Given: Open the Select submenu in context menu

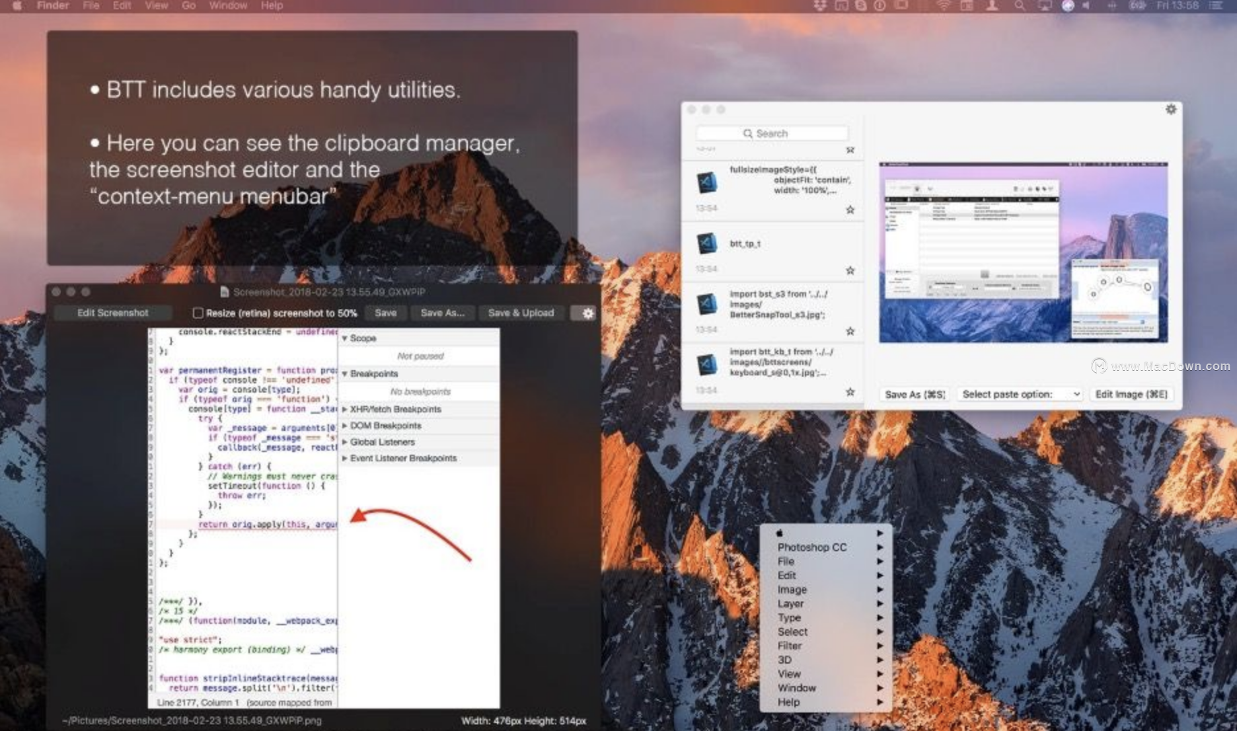Looking at the screenshot, I should pyautogui.click(x=826, y=632).
